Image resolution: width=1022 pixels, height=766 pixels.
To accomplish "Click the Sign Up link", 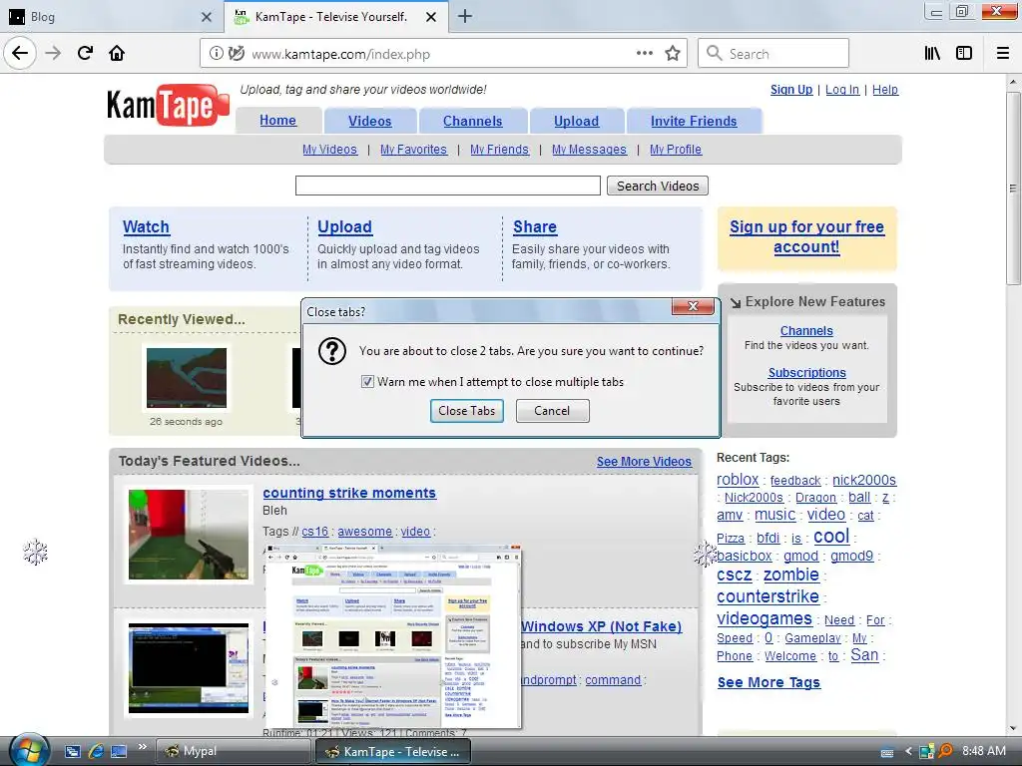I will click(791, 90).
